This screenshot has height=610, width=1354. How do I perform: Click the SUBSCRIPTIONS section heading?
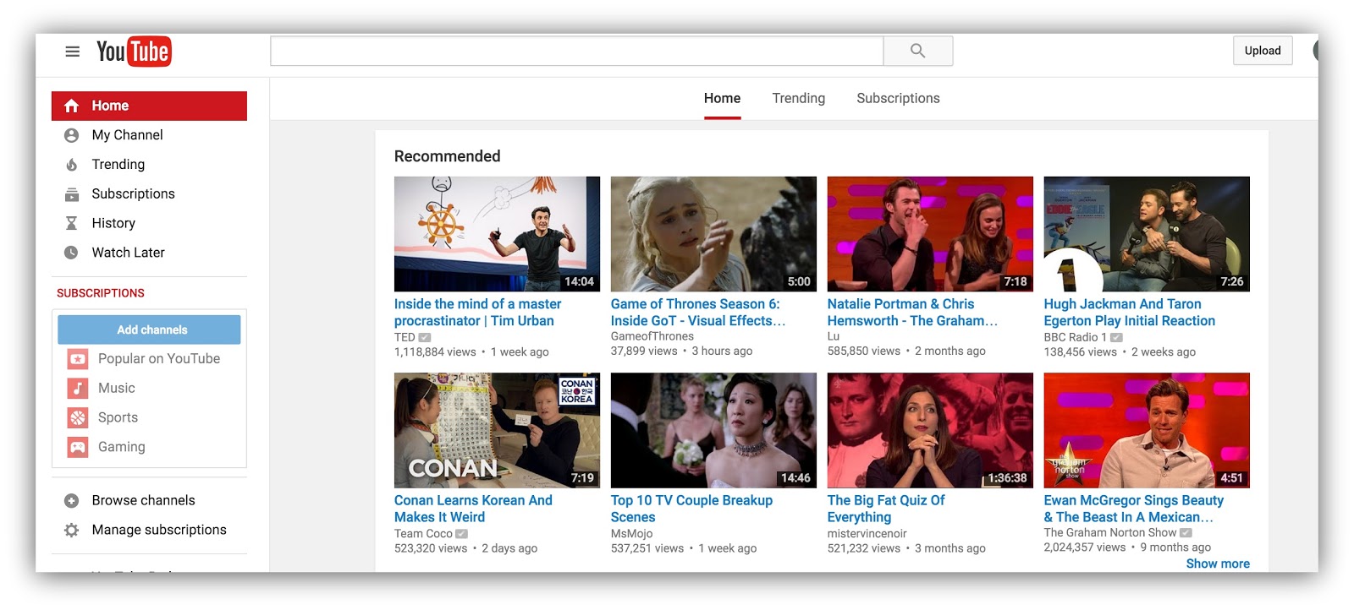coord(101,293)
